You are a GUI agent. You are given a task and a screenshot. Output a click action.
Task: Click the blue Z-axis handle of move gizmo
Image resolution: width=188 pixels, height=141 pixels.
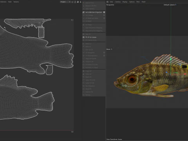click(x=167, y=72)
